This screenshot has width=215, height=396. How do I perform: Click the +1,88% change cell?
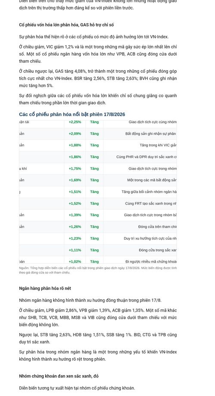pos(75,145)
